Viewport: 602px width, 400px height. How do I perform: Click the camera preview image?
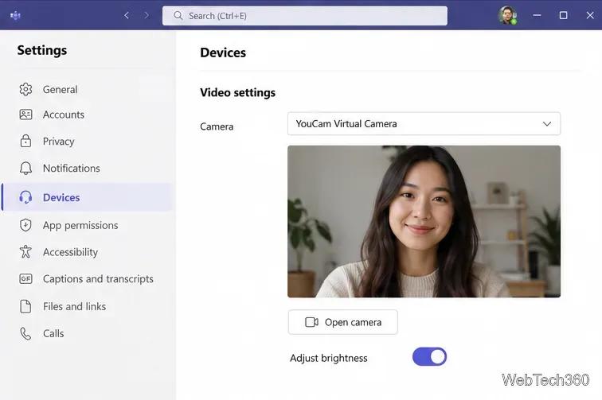(424, 221)
